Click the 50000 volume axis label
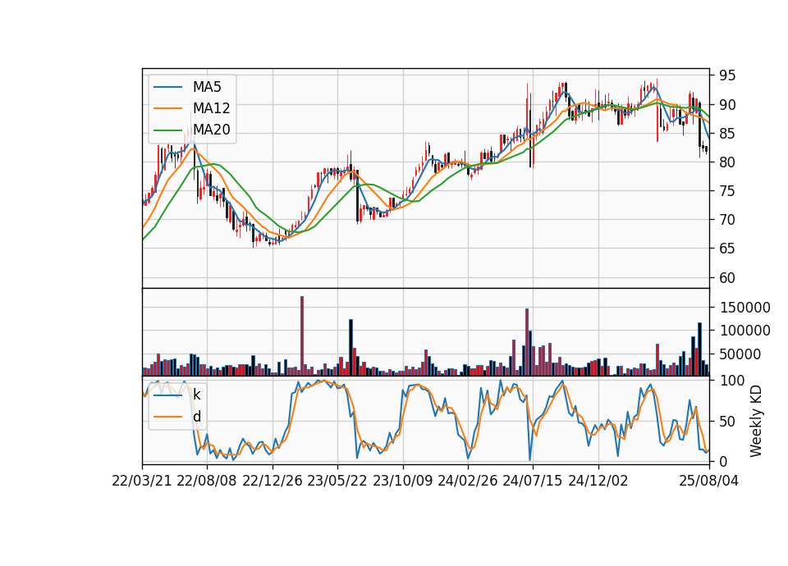 tap(740, 354)
